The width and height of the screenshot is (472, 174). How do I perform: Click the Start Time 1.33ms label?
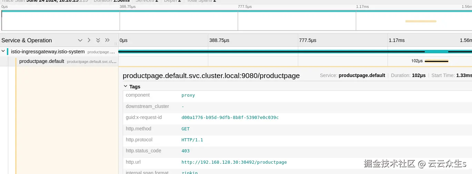pyautogui.click(x=452, y=75)
